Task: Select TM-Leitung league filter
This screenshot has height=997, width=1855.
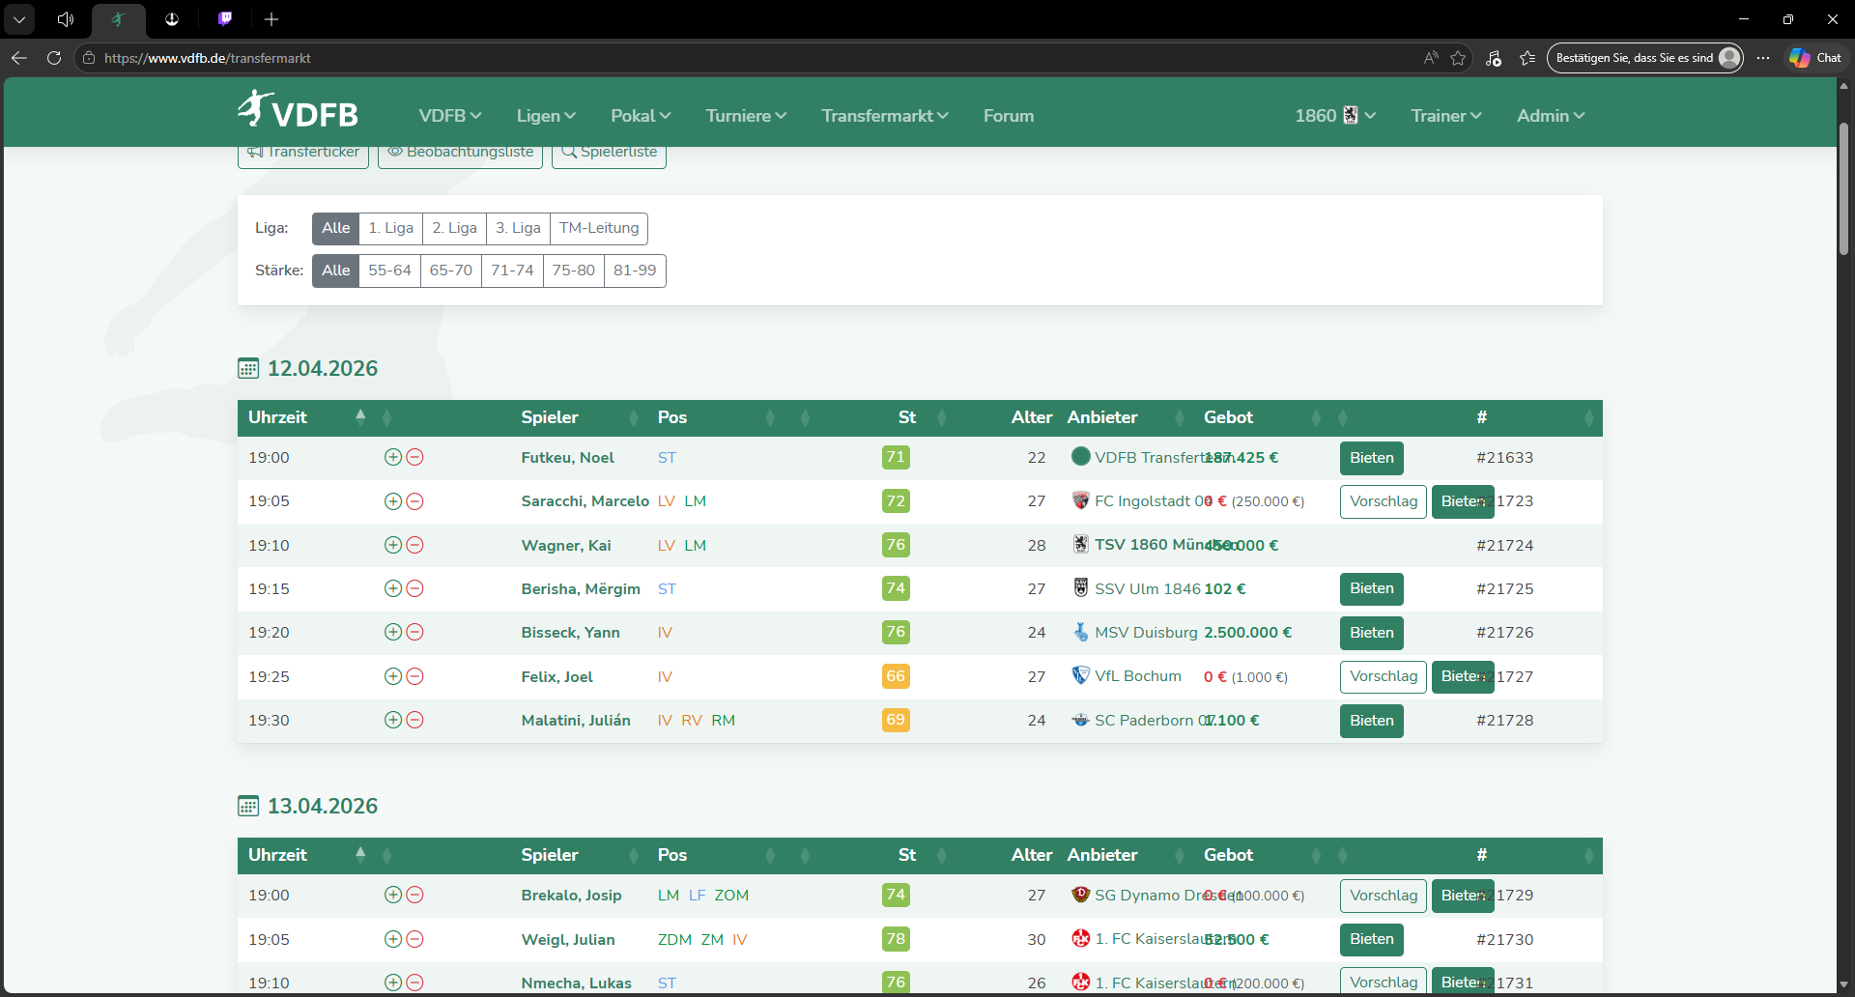Action: (x=598, y=228)
